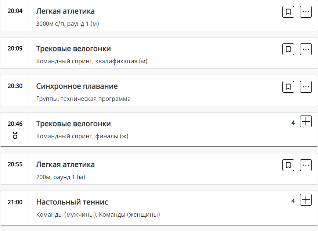318x231 pixels.
Task: Expand the 20:46 Трековые велогонки finals
Action: point(306,121)
